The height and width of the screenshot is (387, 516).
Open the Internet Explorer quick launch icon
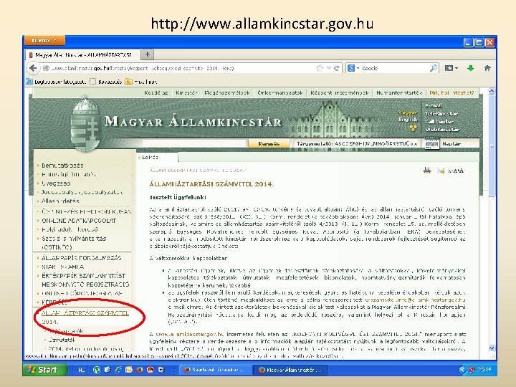[x=118, y=370]
